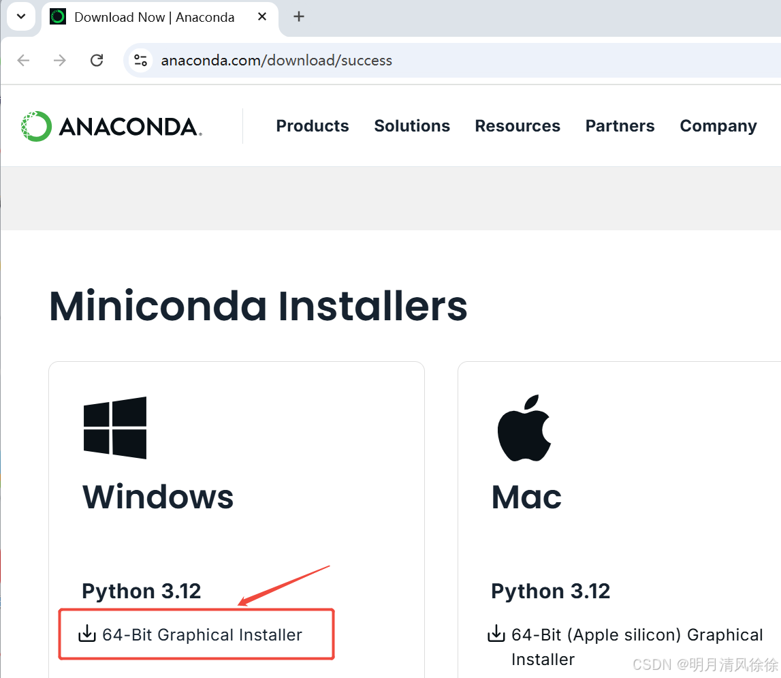Click Python 3.12 label under Mac
Image resolution: width=781 pixels, height=678 pixels.
(x=550, y=591)
